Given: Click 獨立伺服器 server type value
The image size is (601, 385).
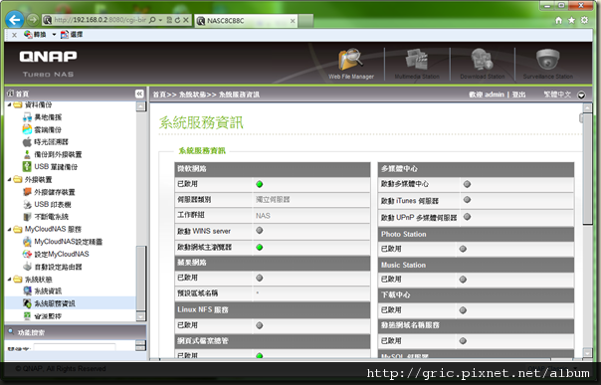Looking at the screenshot, I should 273,200.
